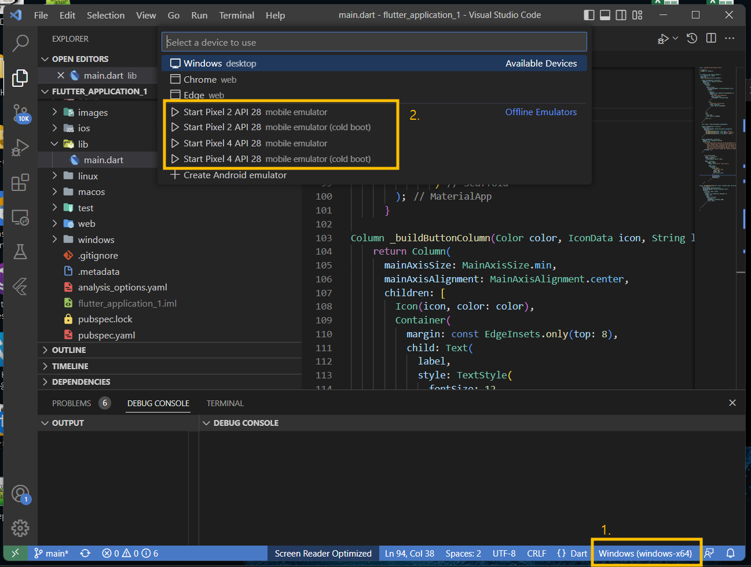Open the notifications bell in status bar
The image size is (751, 567).
coord(731,553)
